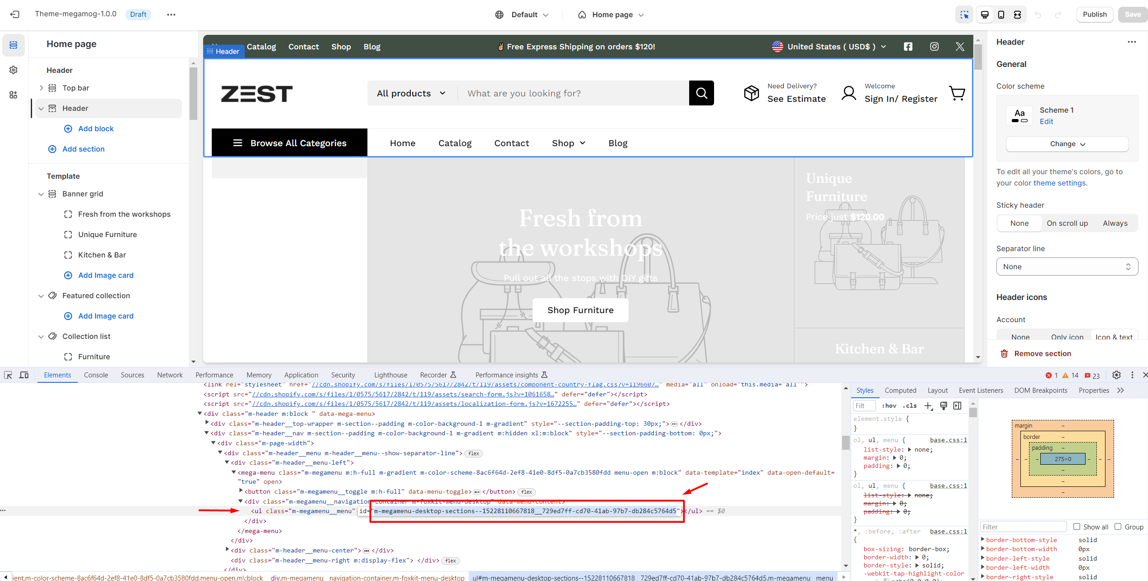Collapse the Header section in sidebar
This screenshot has height=581, width=1148.
(x=41, y=109)
